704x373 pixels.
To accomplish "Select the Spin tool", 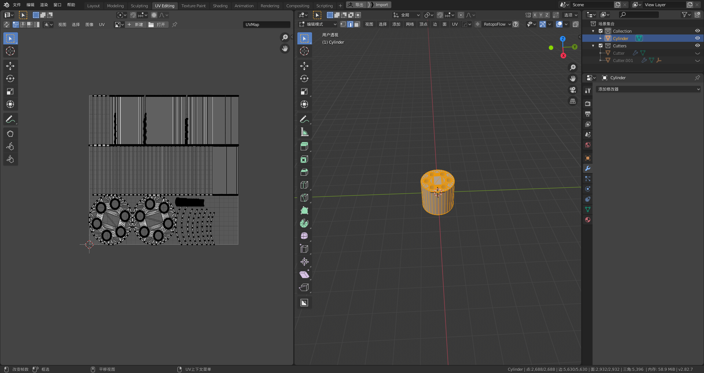I will pyautogui.click(x=304, y=223).
